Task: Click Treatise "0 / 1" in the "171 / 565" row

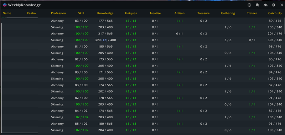Action: pos(155,72)
